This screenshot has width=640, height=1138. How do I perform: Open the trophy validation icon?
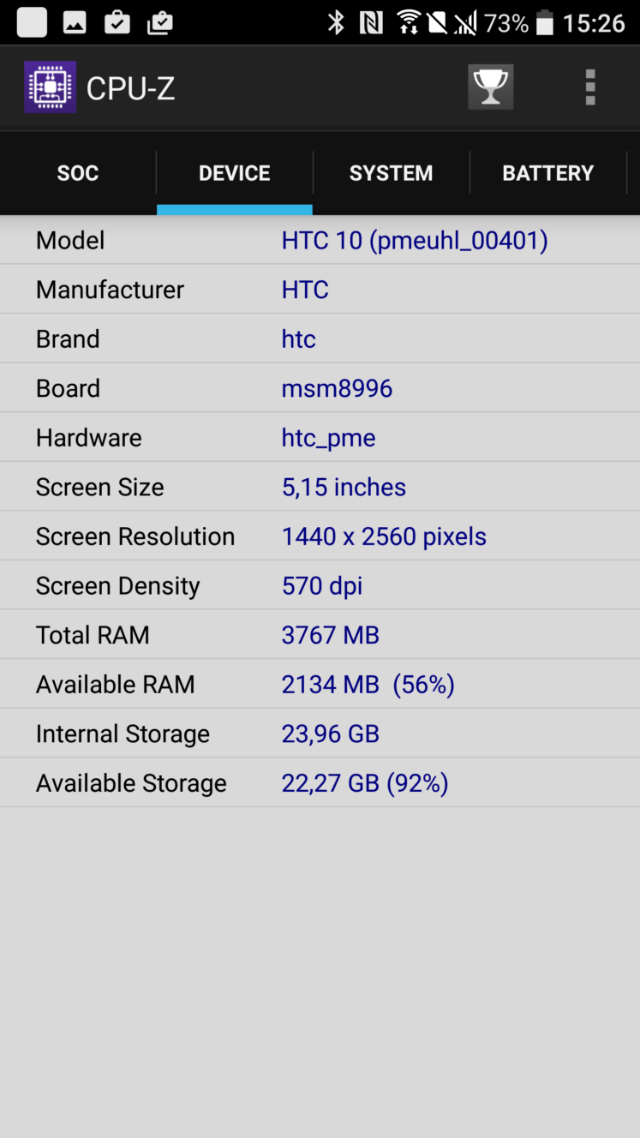(490, 87)
